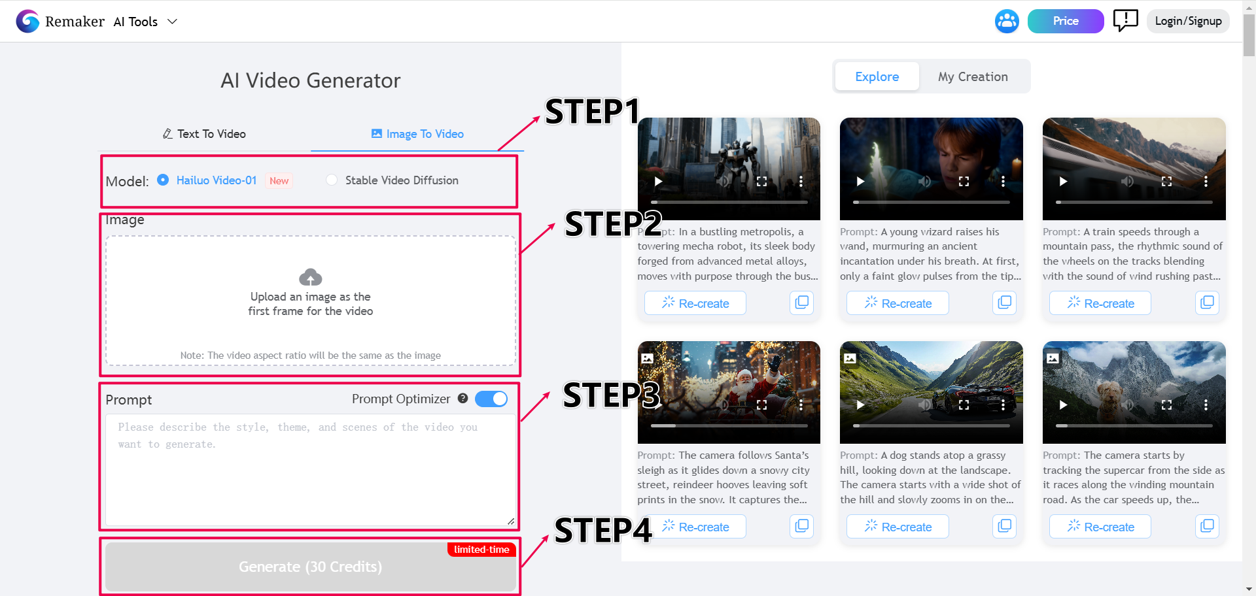Click the limited-time badge
This screenshot has width=1256, height=596.
481,550
